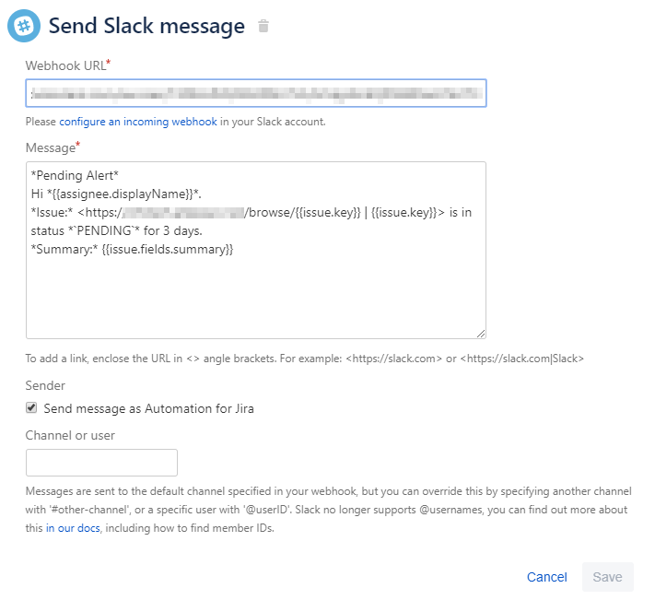The width and height of the screenshot is (655, 600).
Task: Click the Channel or user label
Action: [70, 435]
